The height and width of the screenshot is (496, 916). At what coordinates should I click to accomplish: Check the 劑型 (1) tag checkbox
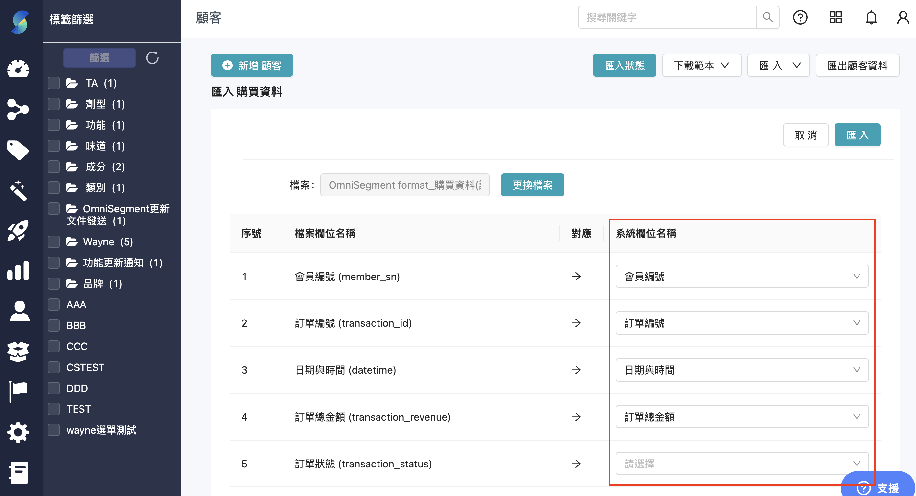54,104
